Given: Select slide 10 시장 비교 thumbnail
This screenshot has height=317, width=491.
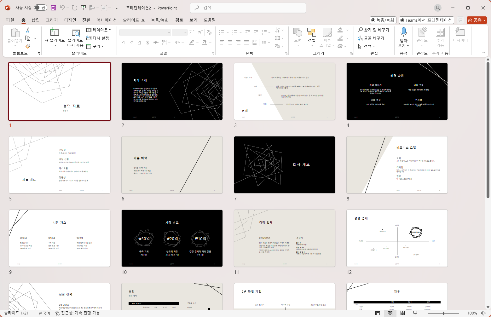Looking at the screenshot, I should 172,238.
